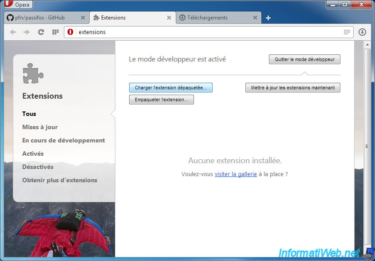This screenshot has height=261, width=375.
Task: Click Quitter le mode développeur button
Action: (304, 59)
